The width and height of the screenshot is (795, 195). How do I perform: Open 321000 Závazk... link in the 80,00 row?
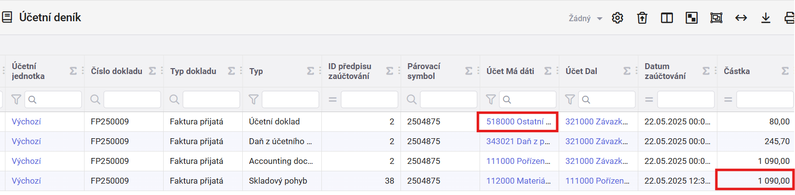[597, 121]
